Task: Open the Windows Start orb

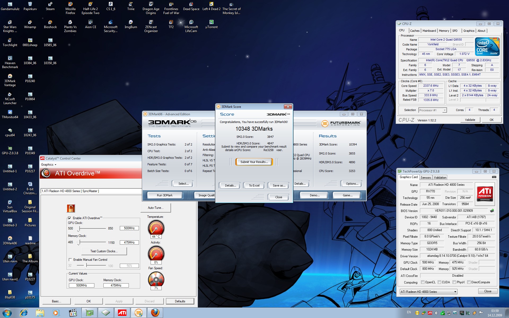Action: tap(7, 313)
